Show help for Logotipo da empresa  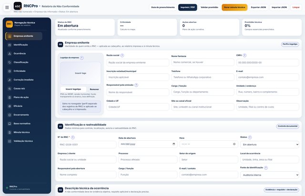tap(81, 58)
